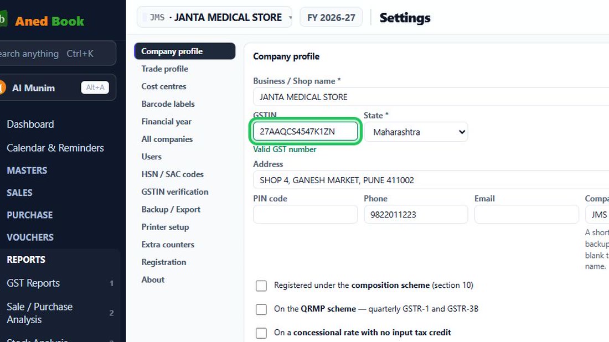609x342 pixels.
Task: Click the Aned Book logo icon
Action: (3, 19)
